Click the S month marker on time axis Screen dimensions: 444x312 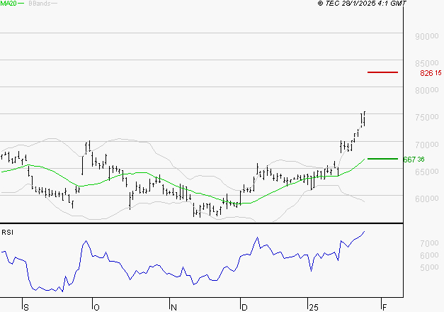coord(25,308)
